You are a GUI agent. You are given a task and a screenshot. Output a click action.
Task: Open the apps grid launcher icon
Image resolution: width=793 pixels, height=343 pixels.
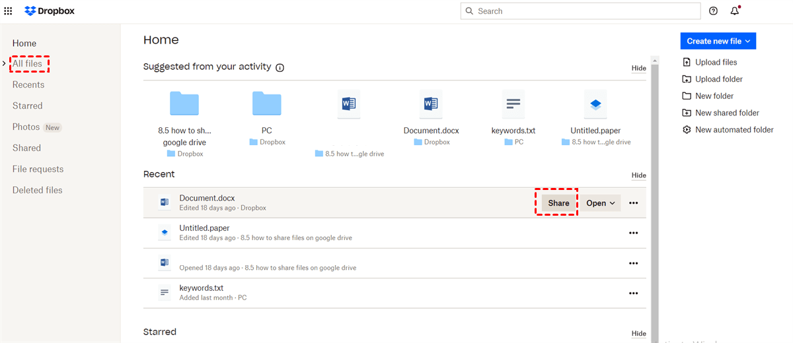pos(8,11)
